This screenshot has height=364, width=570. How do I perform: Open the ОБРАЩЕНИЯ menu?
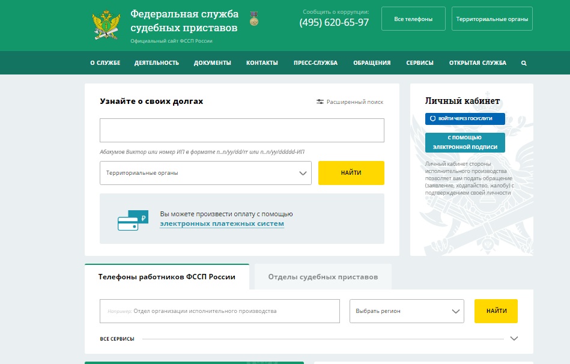(x=372, y=63)
